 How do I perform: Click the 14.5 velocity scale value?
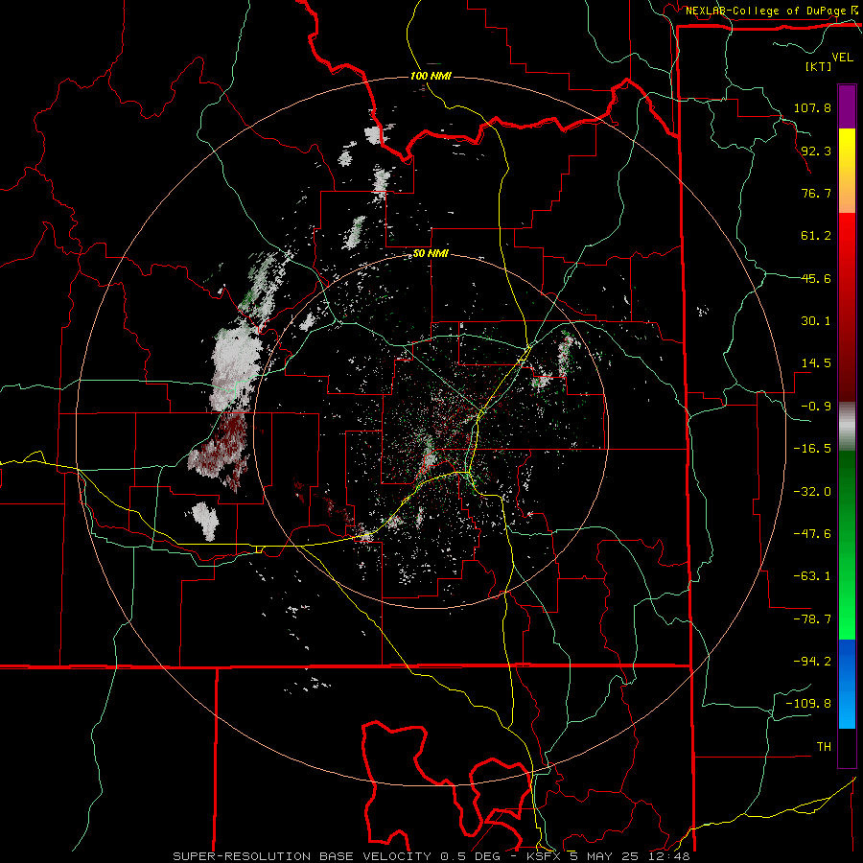tap(816, 363)
